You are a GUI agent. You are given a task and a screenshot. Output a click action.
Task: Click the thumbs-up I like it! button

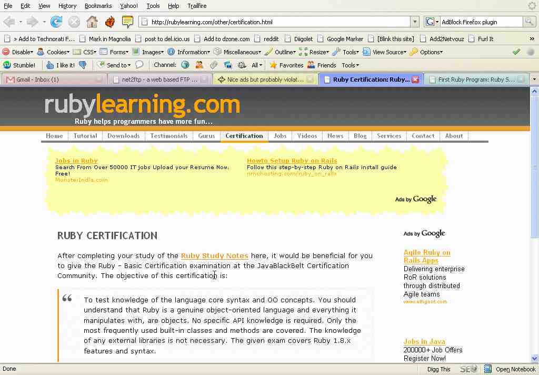click(x=60, y=65)
